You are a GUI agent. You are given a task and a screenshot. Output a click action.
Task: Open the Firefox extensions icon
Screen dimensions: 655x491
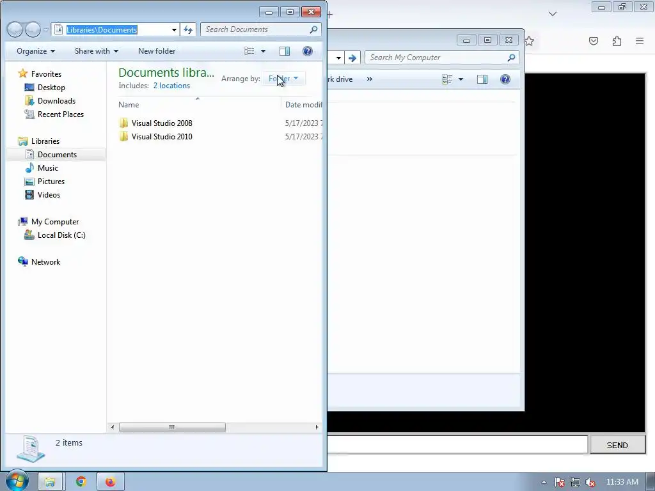pyautogui.click(x=617, y=41)
